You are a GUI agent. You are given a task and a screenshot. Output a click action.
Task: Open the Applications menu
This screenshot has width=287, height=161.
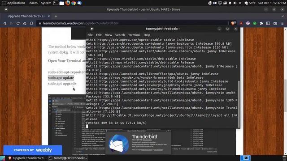pyautogui.click(x=16, y=3)
